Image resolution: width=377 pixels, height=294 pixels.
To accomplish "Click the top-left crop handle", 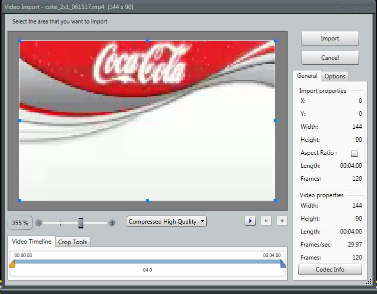I will (19, 41).
